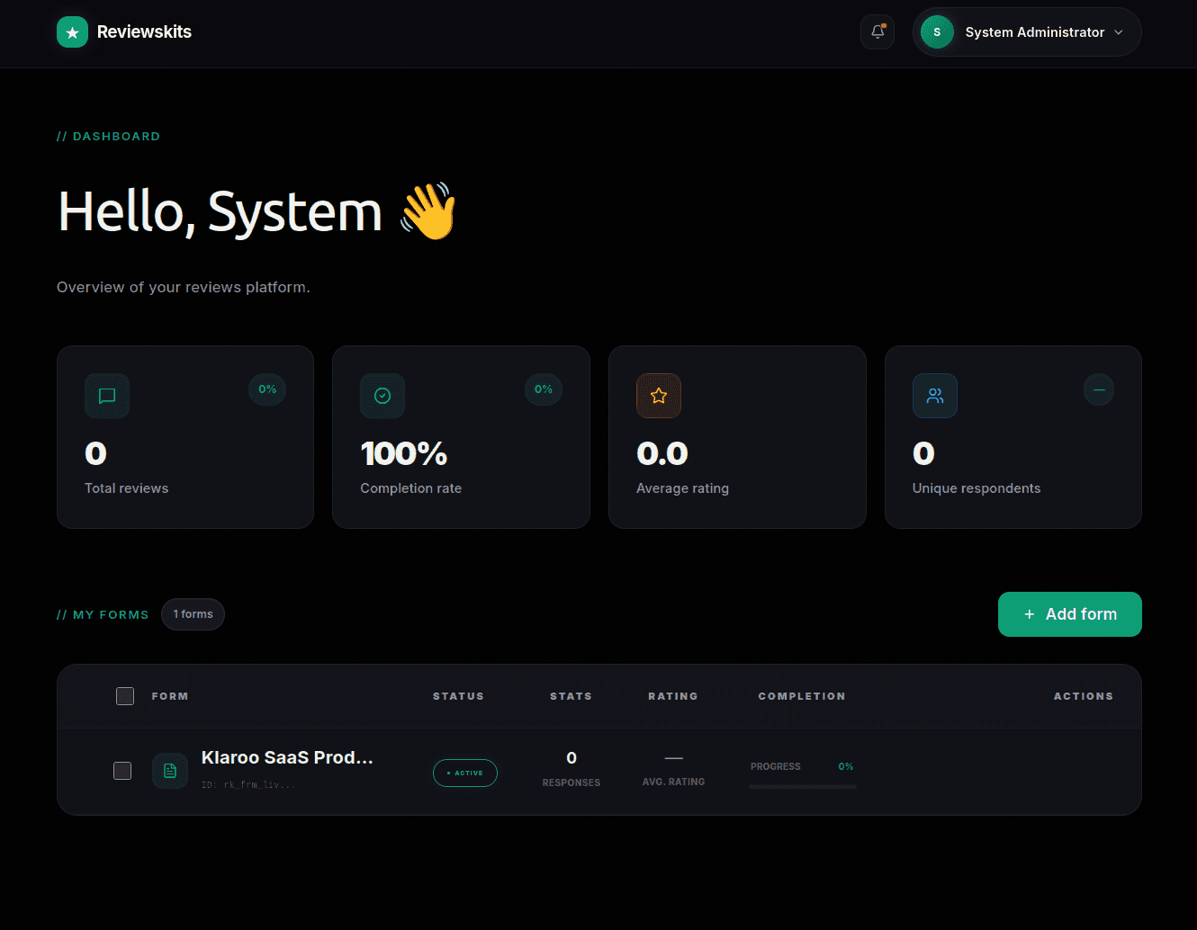The width and height of the screenshot is (1197, 930).
Task: Click the waving hand emoji
Action: [x=428, y=212]
